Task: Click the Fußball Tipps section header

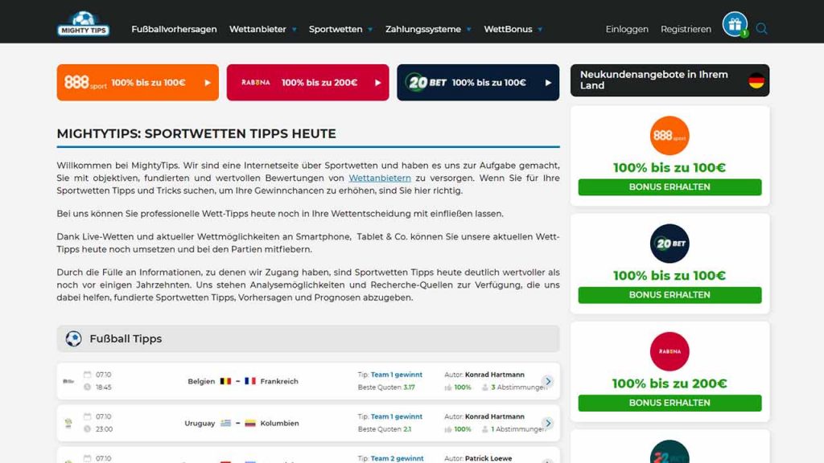Action: (x=308, y=338)
